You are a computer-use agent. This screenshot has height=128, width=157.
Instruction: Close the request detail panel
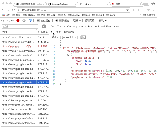(52, 32)
